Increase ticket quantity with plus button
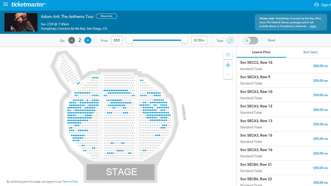331x186 pixels. coord(88,40)
